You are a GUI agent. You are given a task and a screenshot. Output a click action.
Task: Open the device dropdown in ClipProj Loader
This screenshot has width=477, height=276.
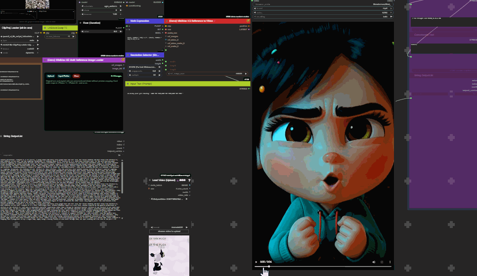(20, 48)
